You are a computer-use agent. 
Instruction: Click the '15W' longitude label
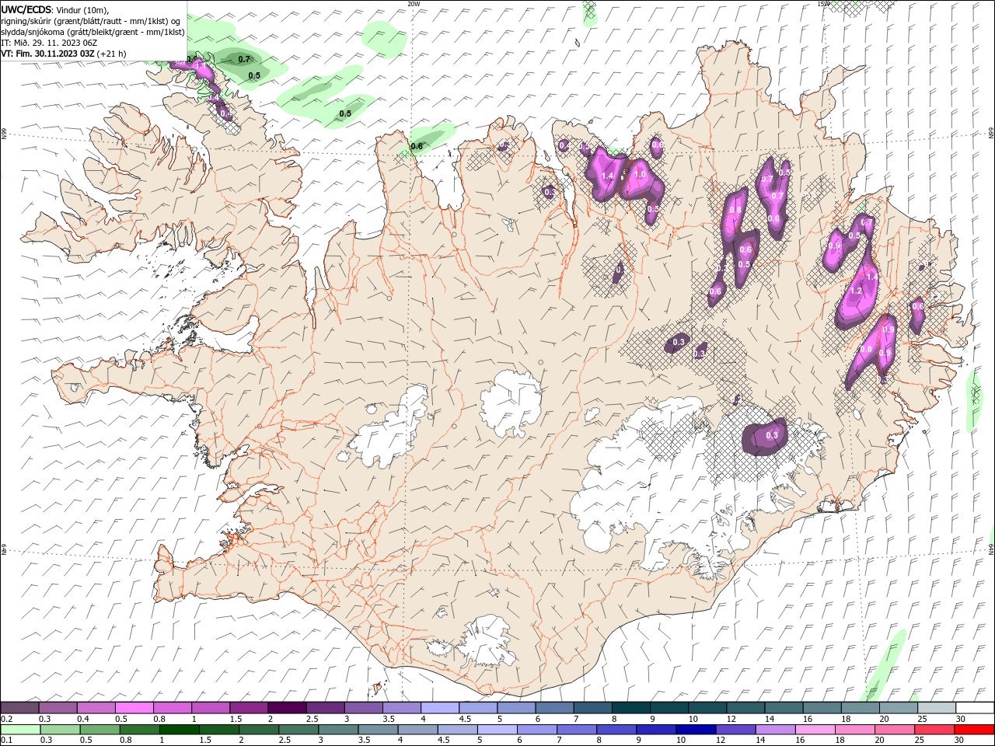(823, 4)
